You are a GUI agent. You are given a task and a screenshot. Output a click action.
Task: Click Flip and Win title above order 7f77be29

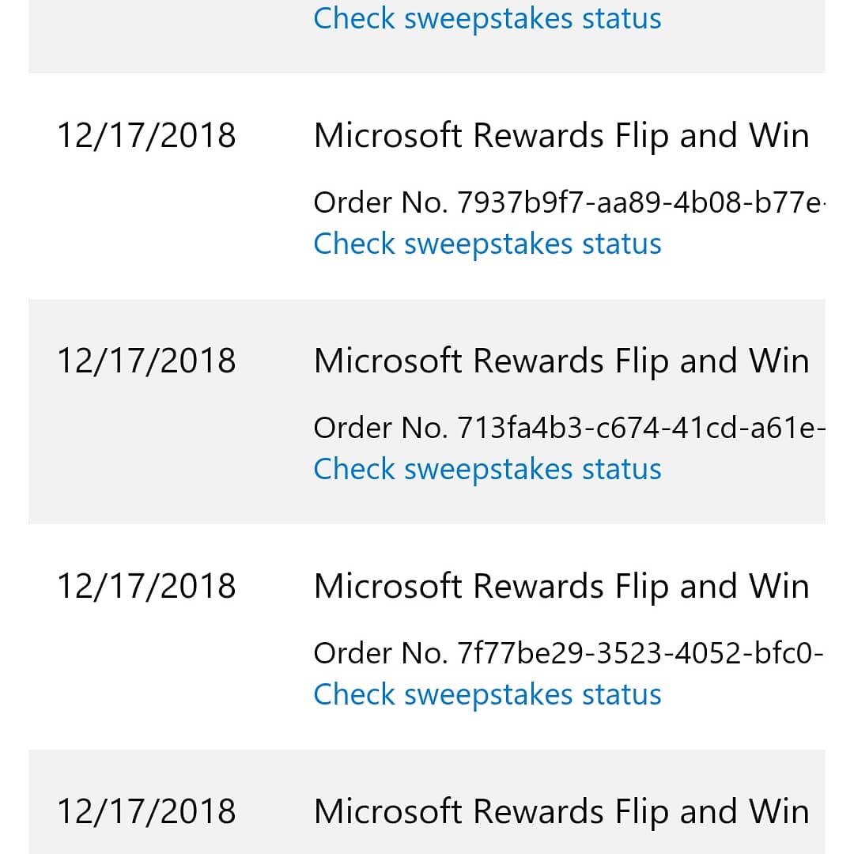point(561,587)
